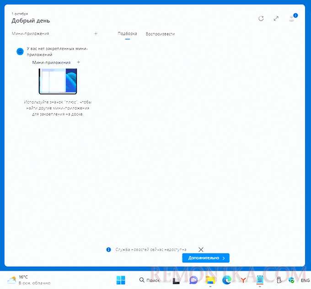Click 'У вас нет закрепленных мини-приложений' text

tap(57, 52)
